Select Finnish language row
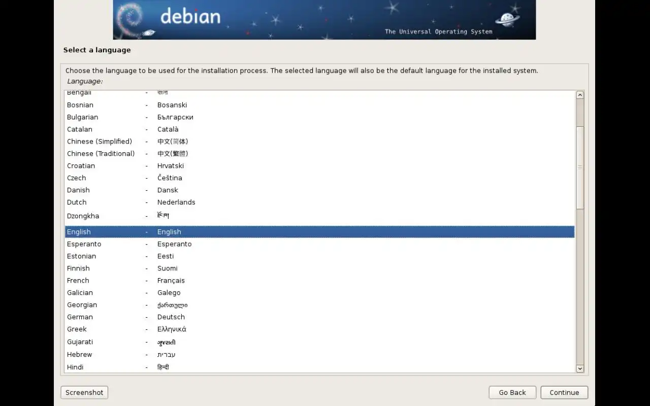 (x=320, y=268)
